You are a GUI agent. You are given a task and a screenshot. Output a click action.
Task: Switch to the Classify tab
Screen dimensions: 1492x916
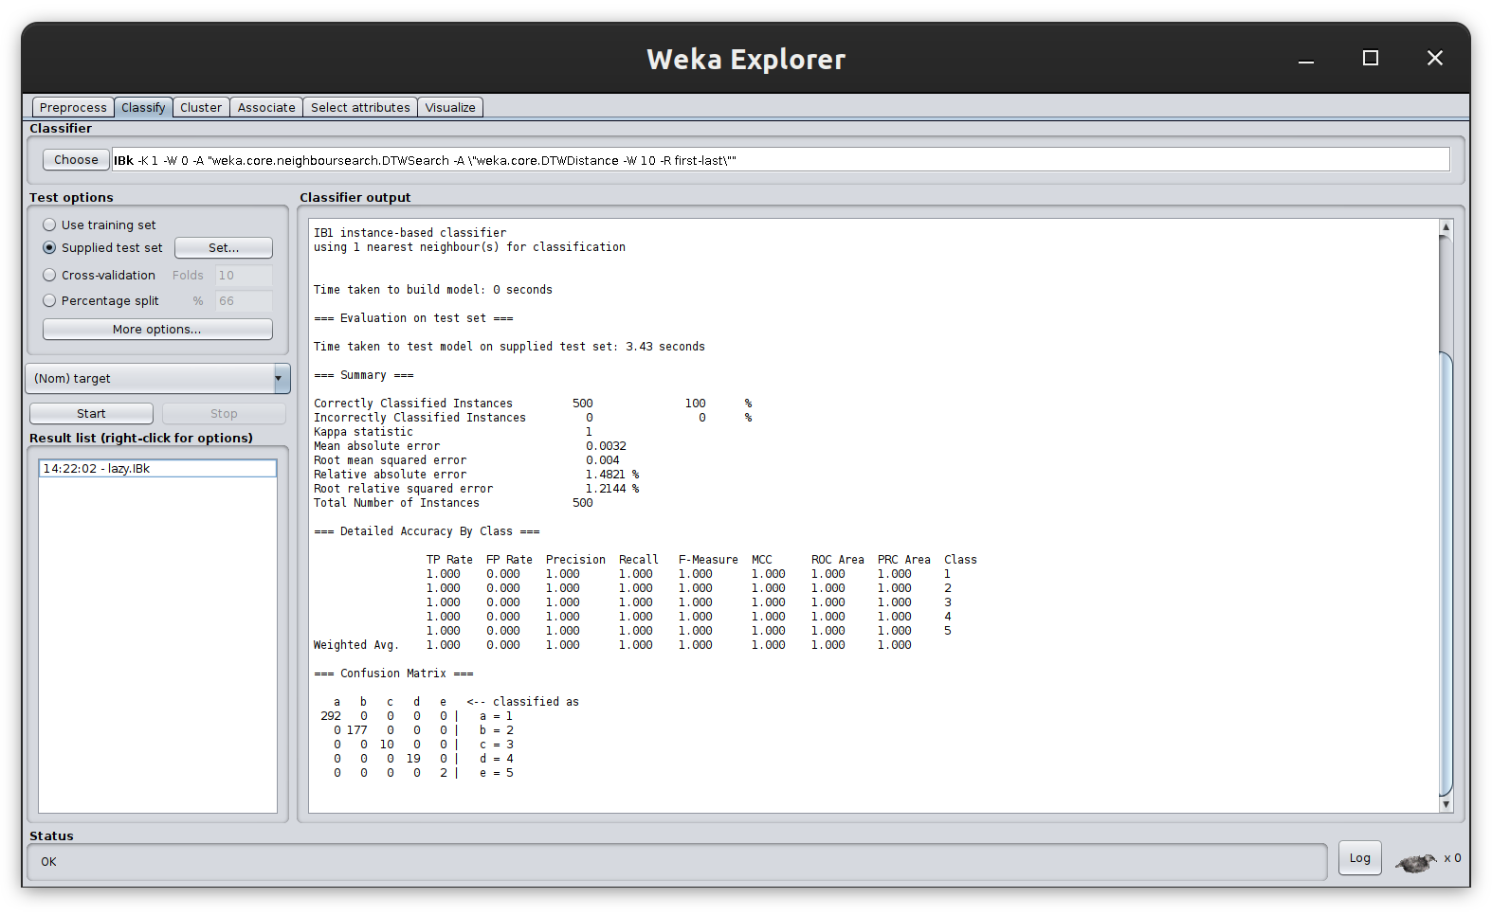click(x=143, y=107)
